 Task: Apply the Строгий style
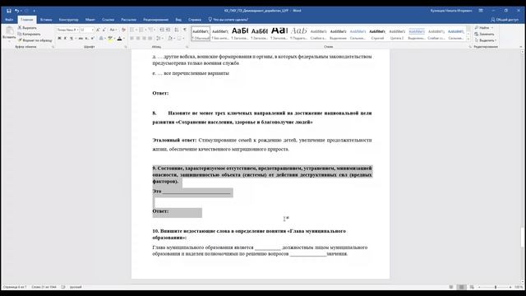coord(377,34)
